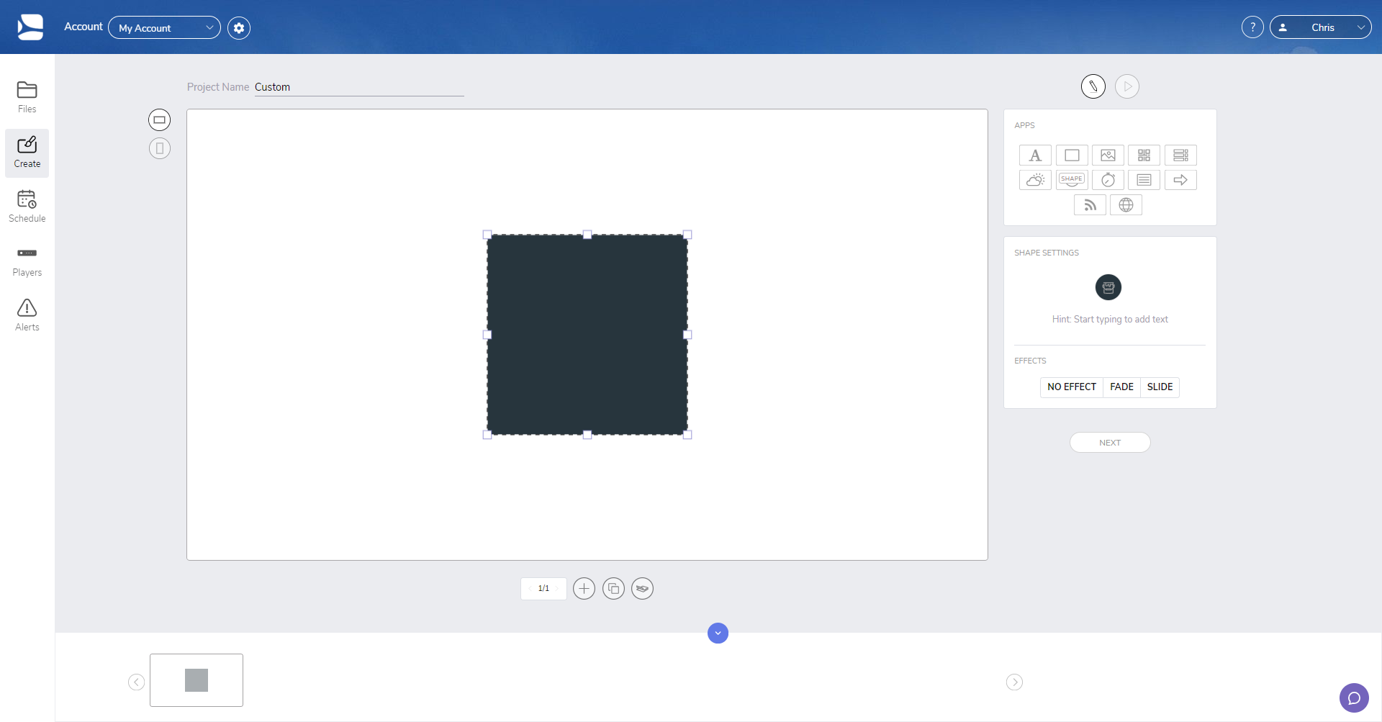1382x722 pixels.
Task: Select SLIDE effect
Action: tap(1160, 387)
